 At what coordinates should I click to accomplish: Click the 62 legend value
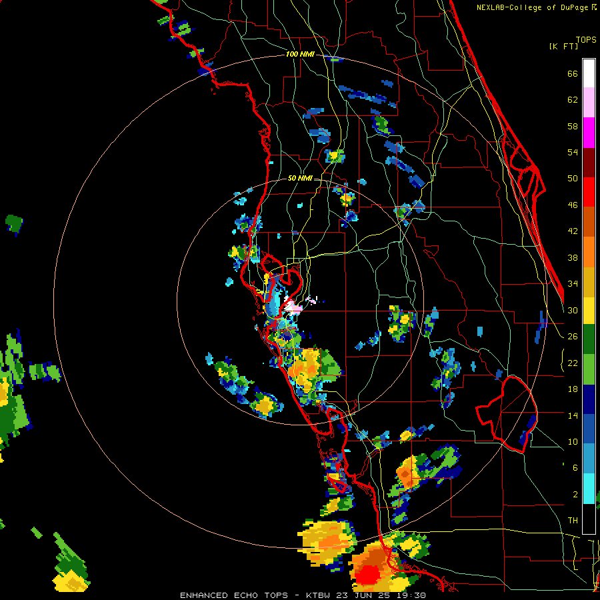point(573,100)
